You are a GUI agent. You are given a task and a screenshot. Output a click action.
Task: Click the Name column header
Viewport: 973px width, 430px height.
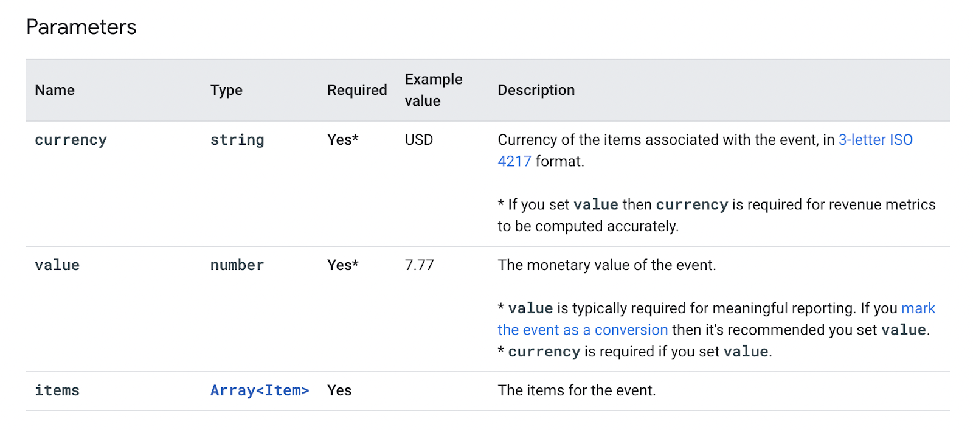point(55,90)
